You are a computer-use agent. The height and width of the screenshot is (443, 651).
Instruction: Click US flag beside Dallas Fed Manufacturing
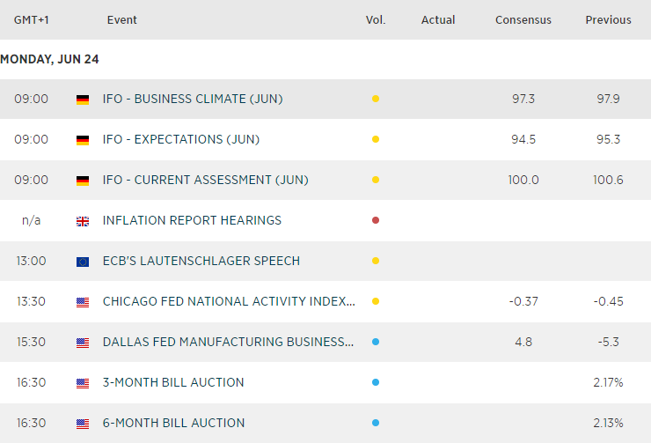pos(83,343)
